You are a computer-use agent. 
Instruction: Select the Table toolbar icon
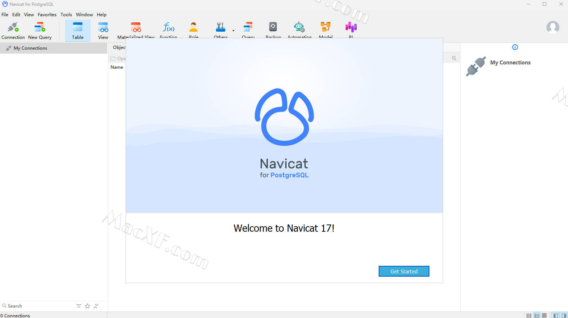coord(77,30)
